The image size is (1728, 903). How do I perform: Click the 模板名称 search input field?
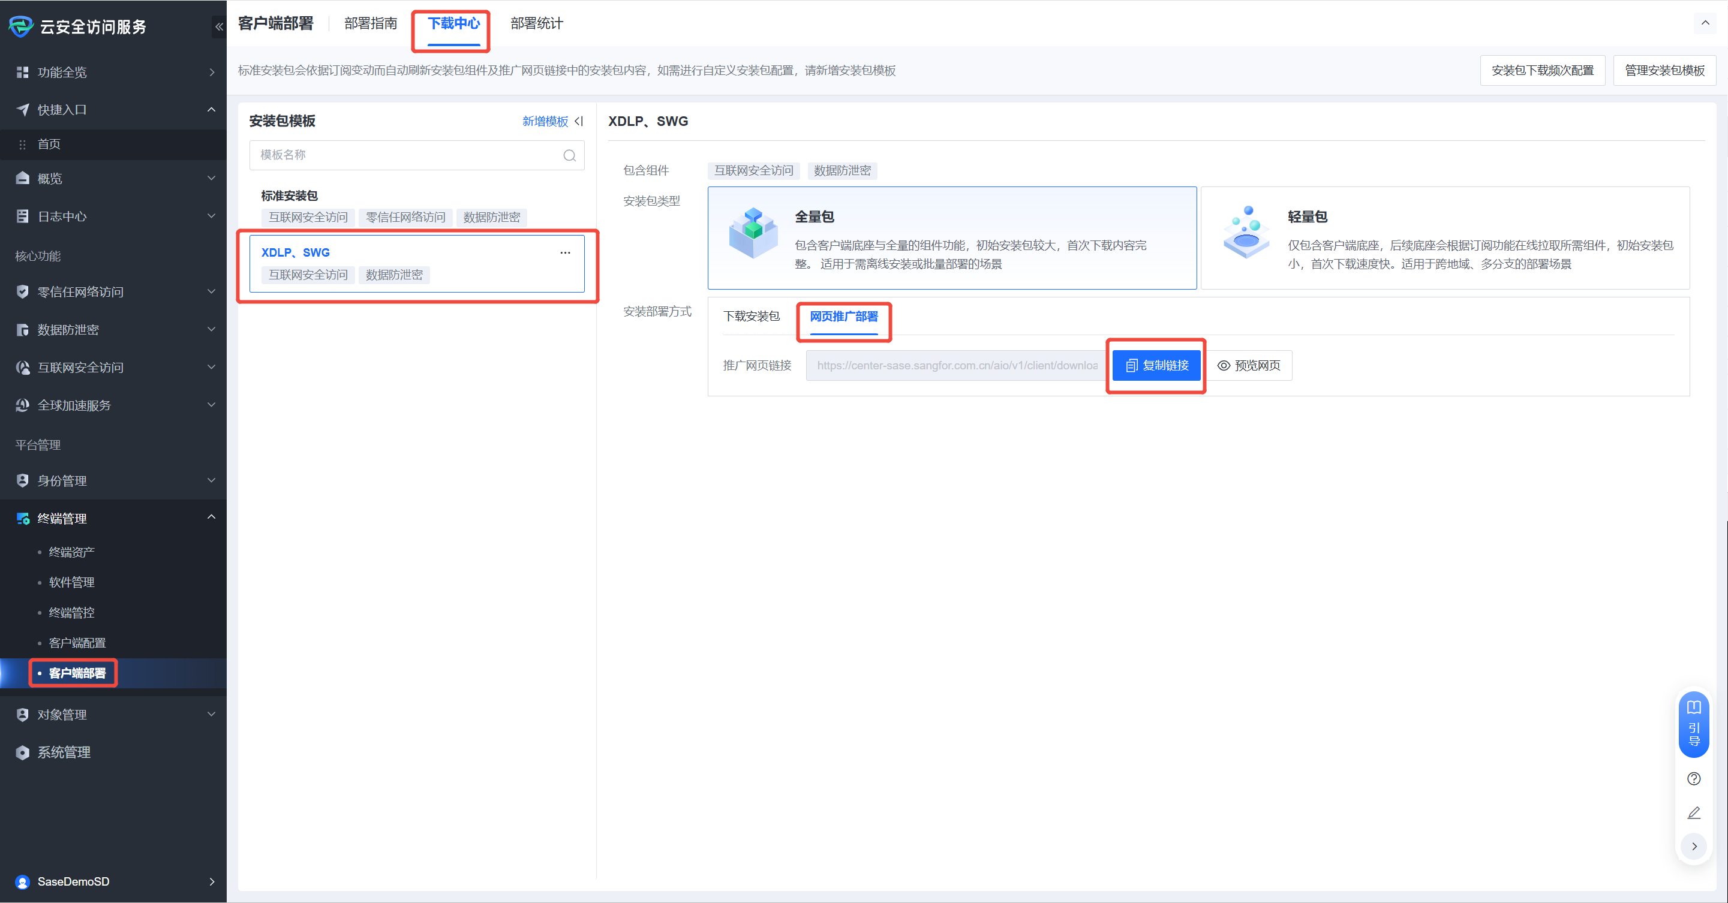402,155
